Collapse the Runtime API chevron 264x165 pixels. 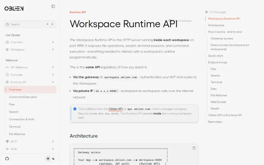tap(53, 82)
